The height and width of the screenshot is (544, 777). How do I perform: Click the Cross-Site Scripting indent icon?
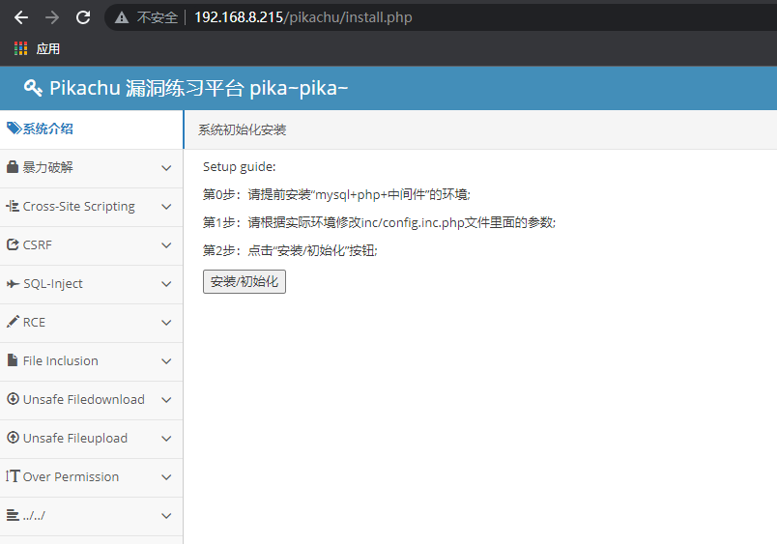(13, 206)
